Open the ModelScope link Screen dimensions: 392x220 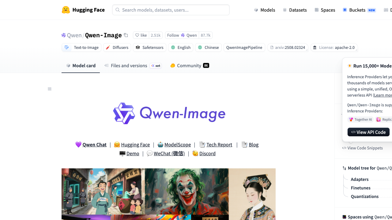pos(178,145)
